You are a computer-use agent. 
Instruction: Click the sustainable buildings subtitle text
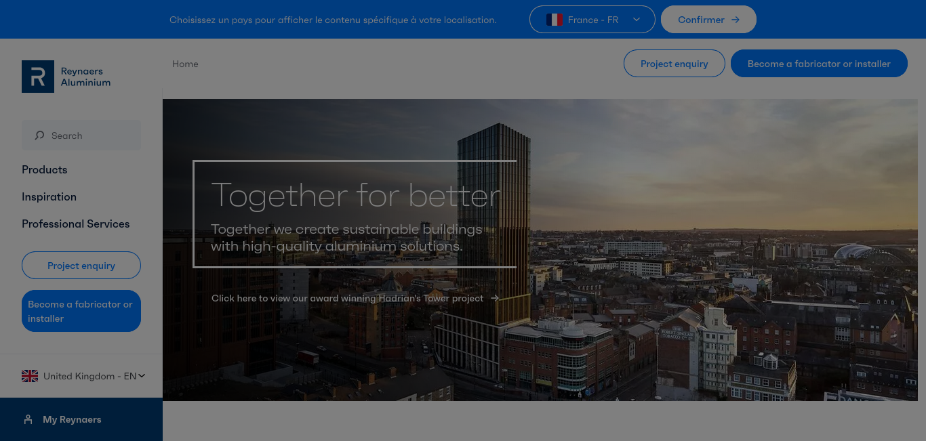(346, 238)
